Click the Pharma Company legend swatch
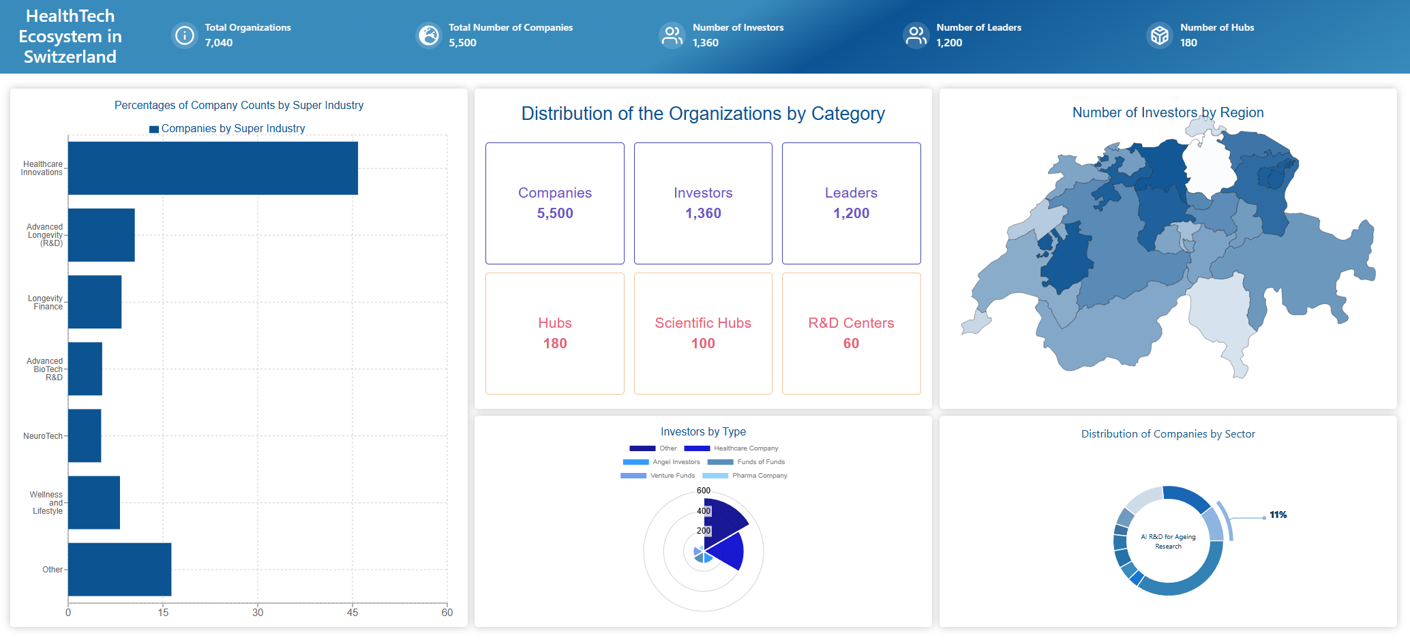Screen dimensions: 1410x644 coord(715,476)
